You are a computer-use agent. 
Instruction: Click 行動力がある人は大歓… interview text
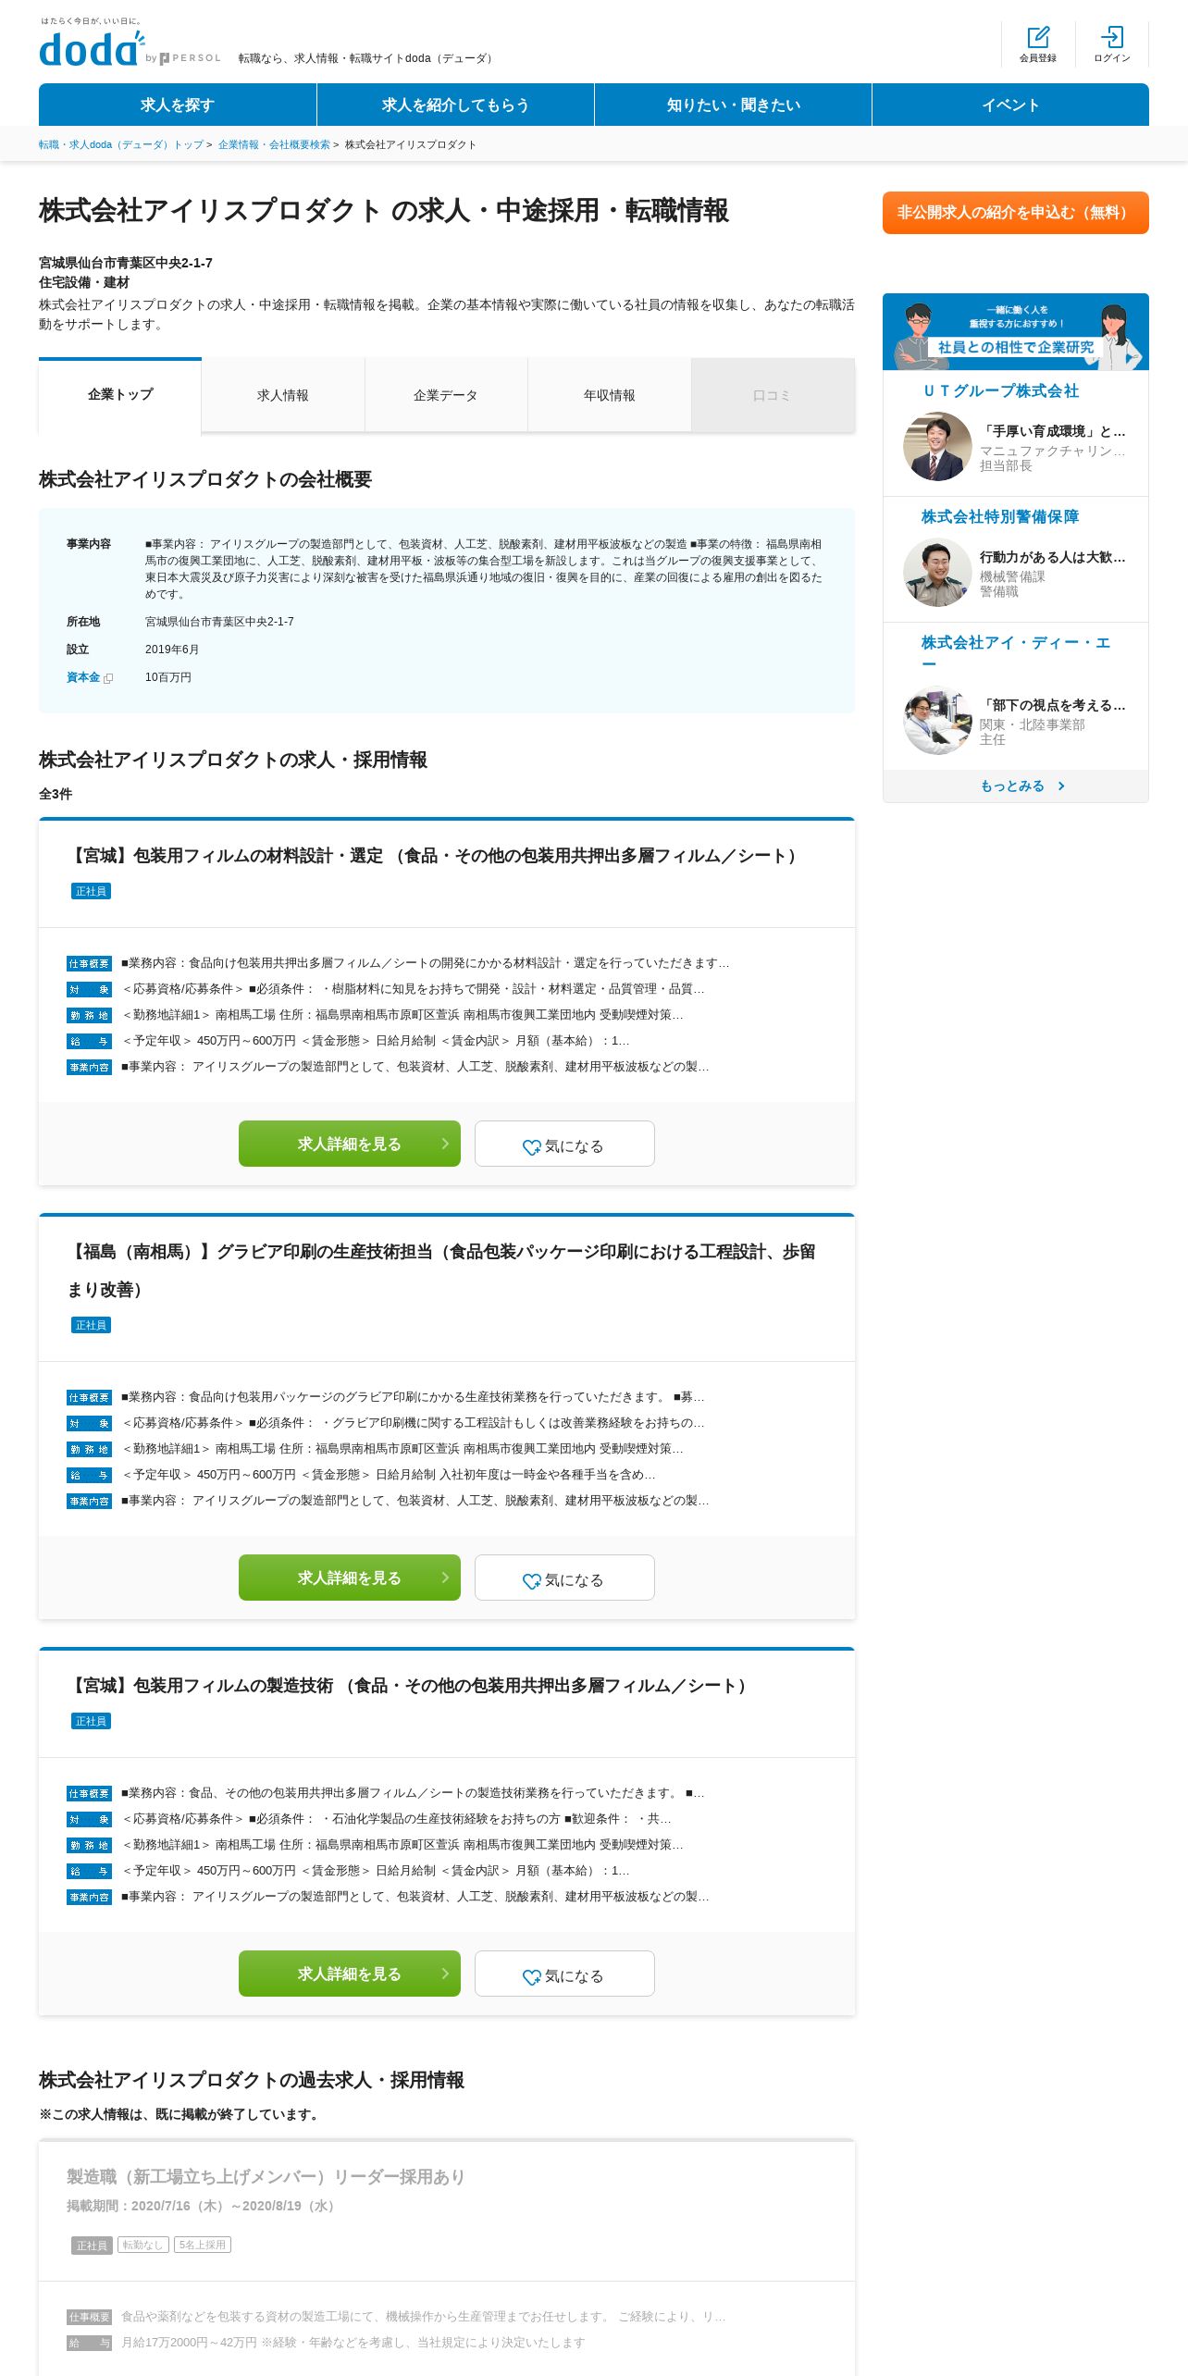1053,557
